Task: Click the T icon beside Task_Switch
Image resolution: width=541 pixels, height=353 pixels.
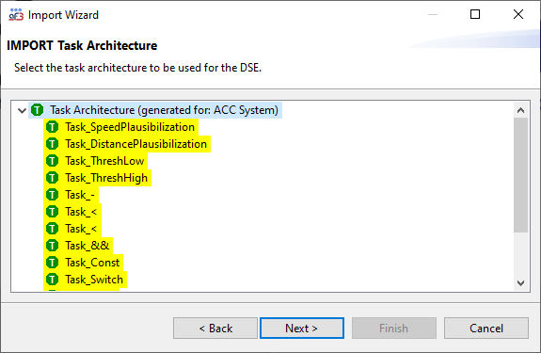Action: click(53, 280)
